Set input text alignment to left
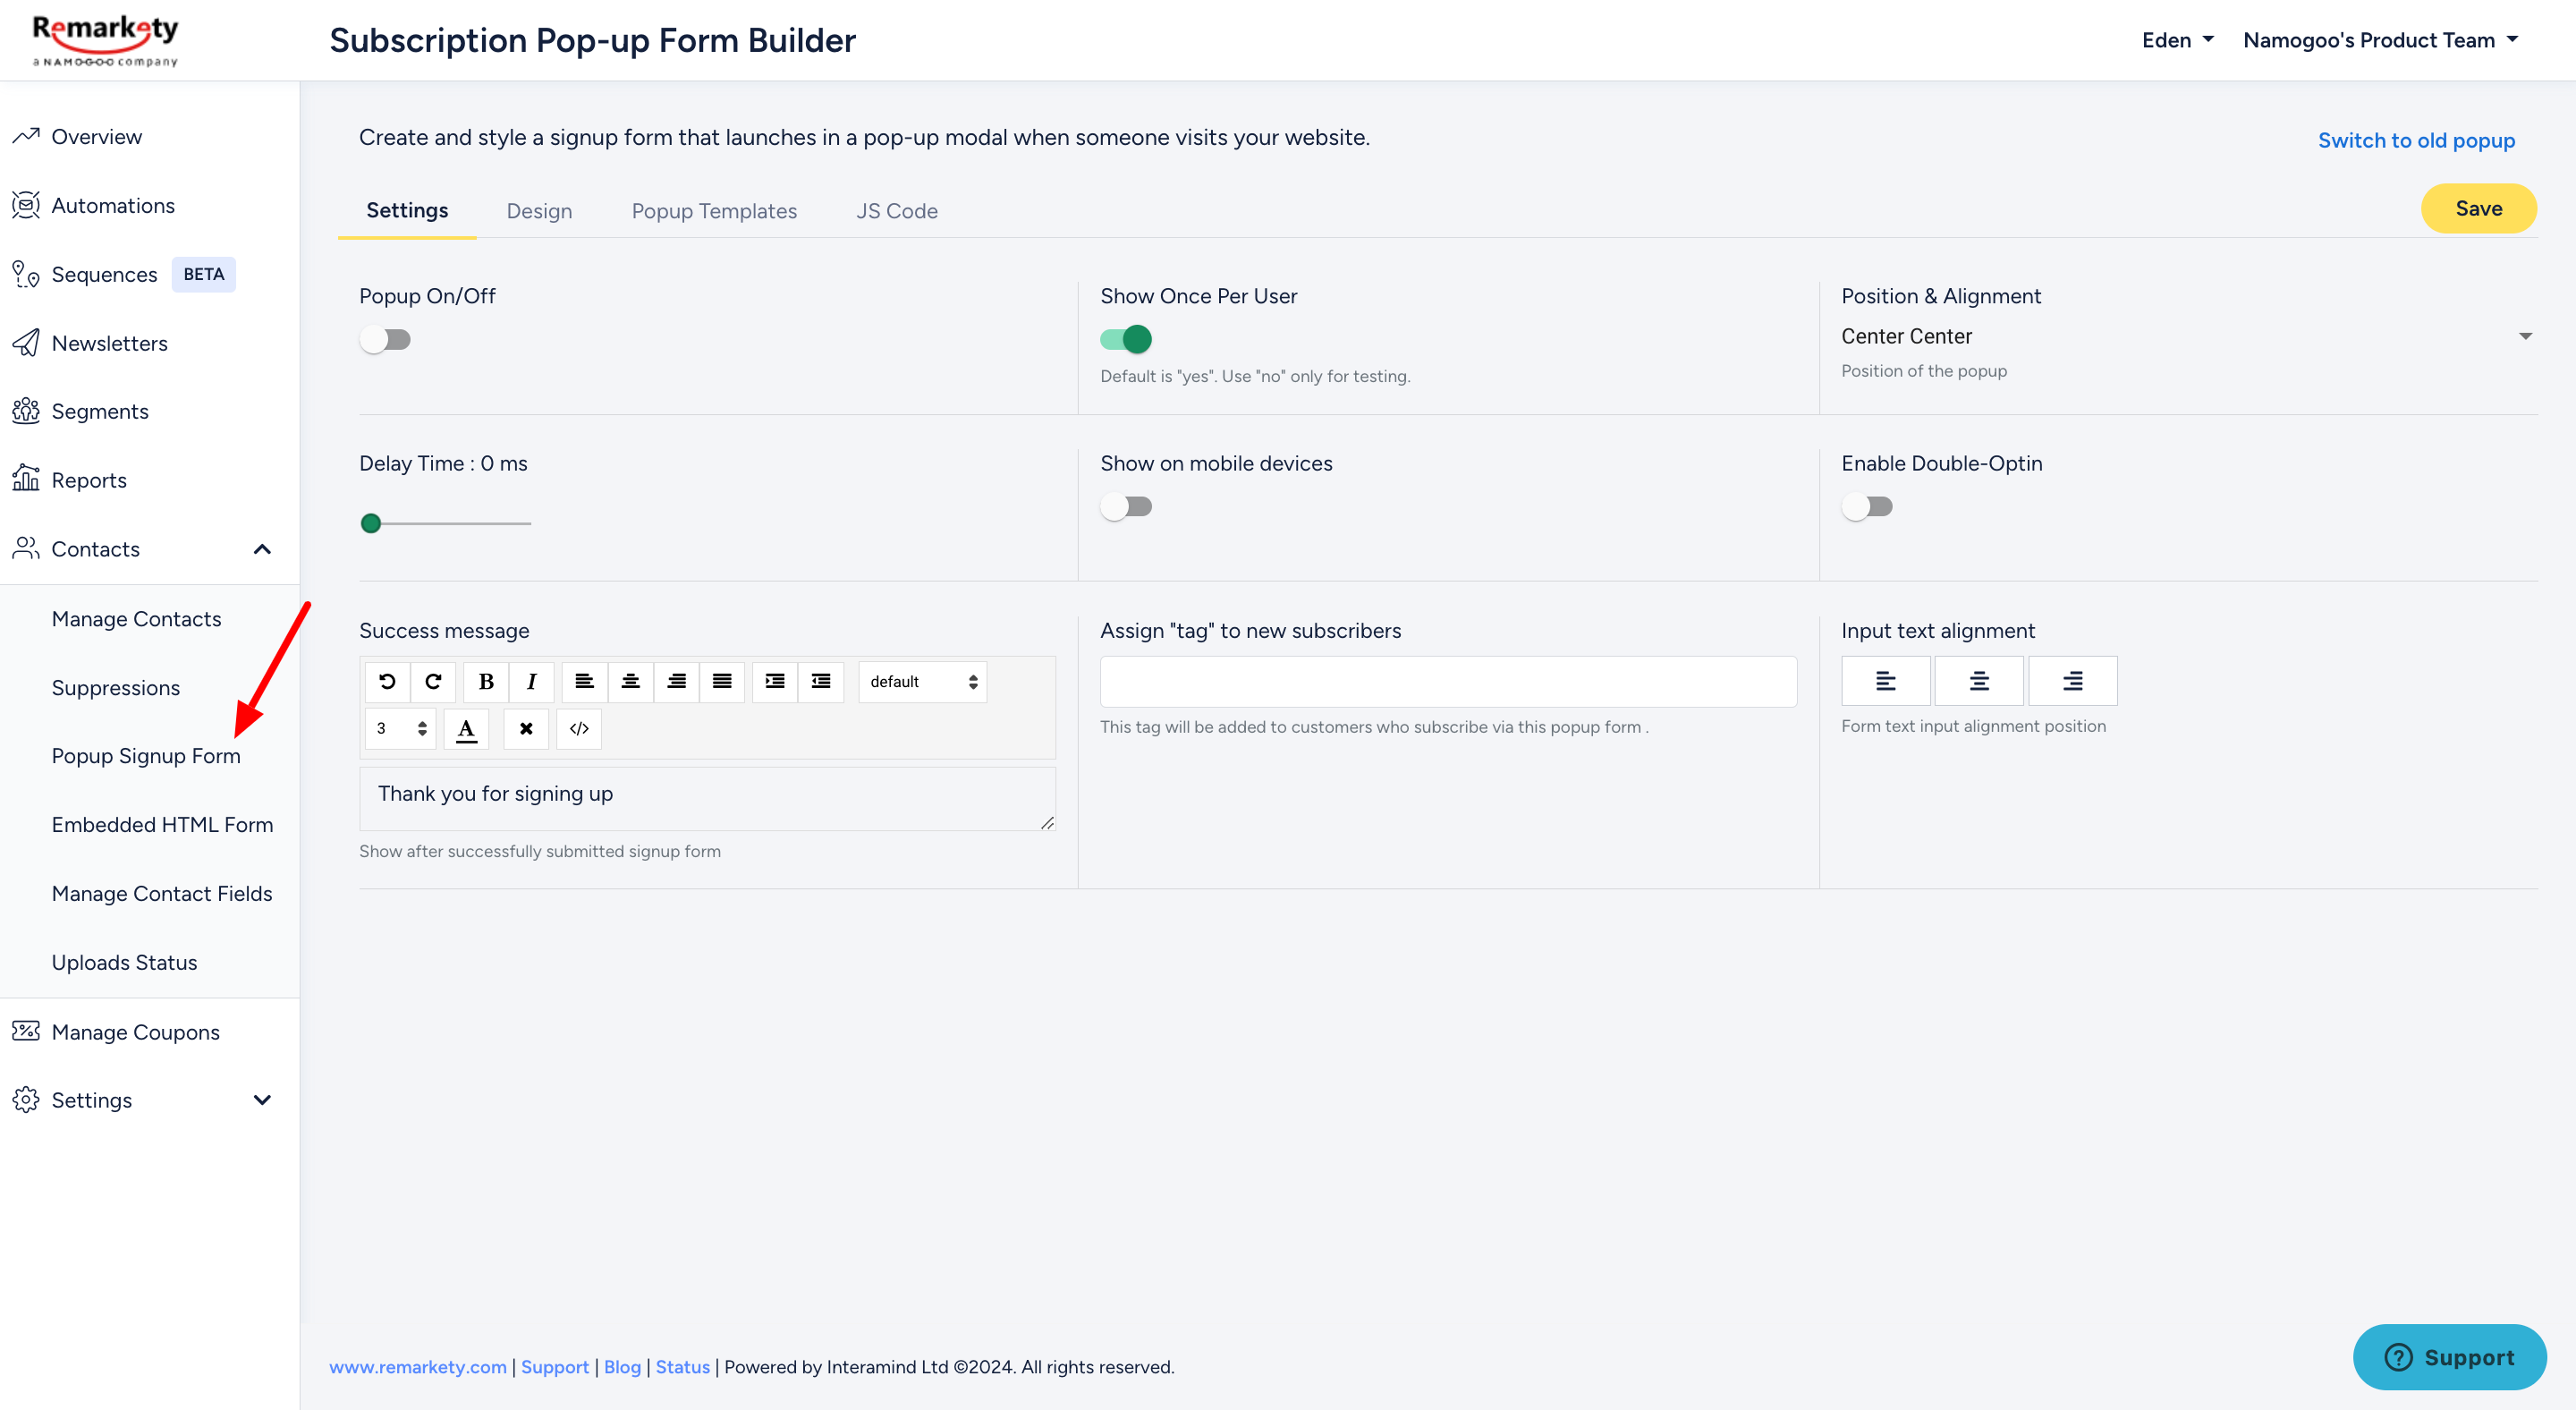This screenshot has width=2576, height=1410. pos(1886,681)
